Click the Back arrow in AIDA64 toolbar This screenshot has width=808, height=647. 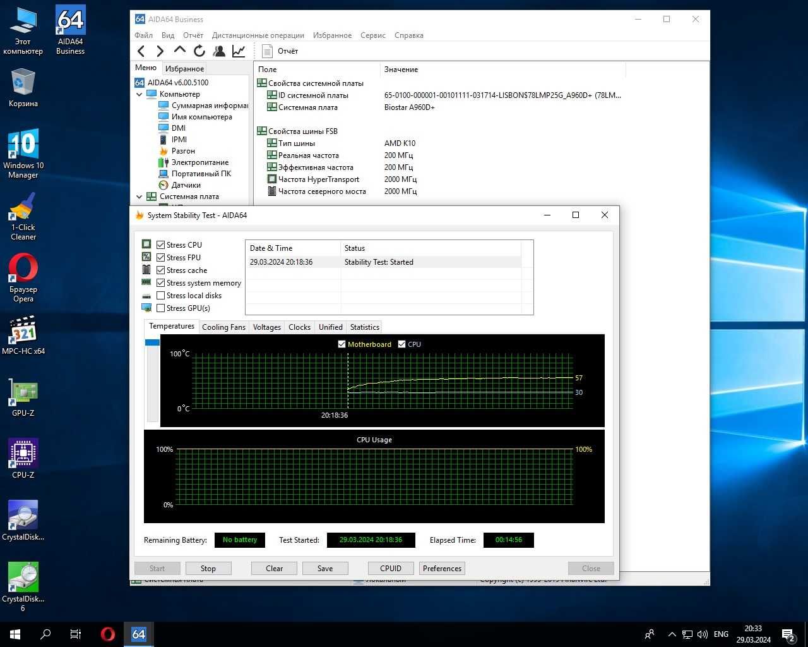pos(141,51)
